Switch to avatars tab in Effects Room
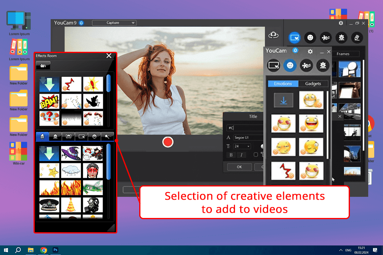The height and width of the screenshot is (255, 383). pos(55,136)
